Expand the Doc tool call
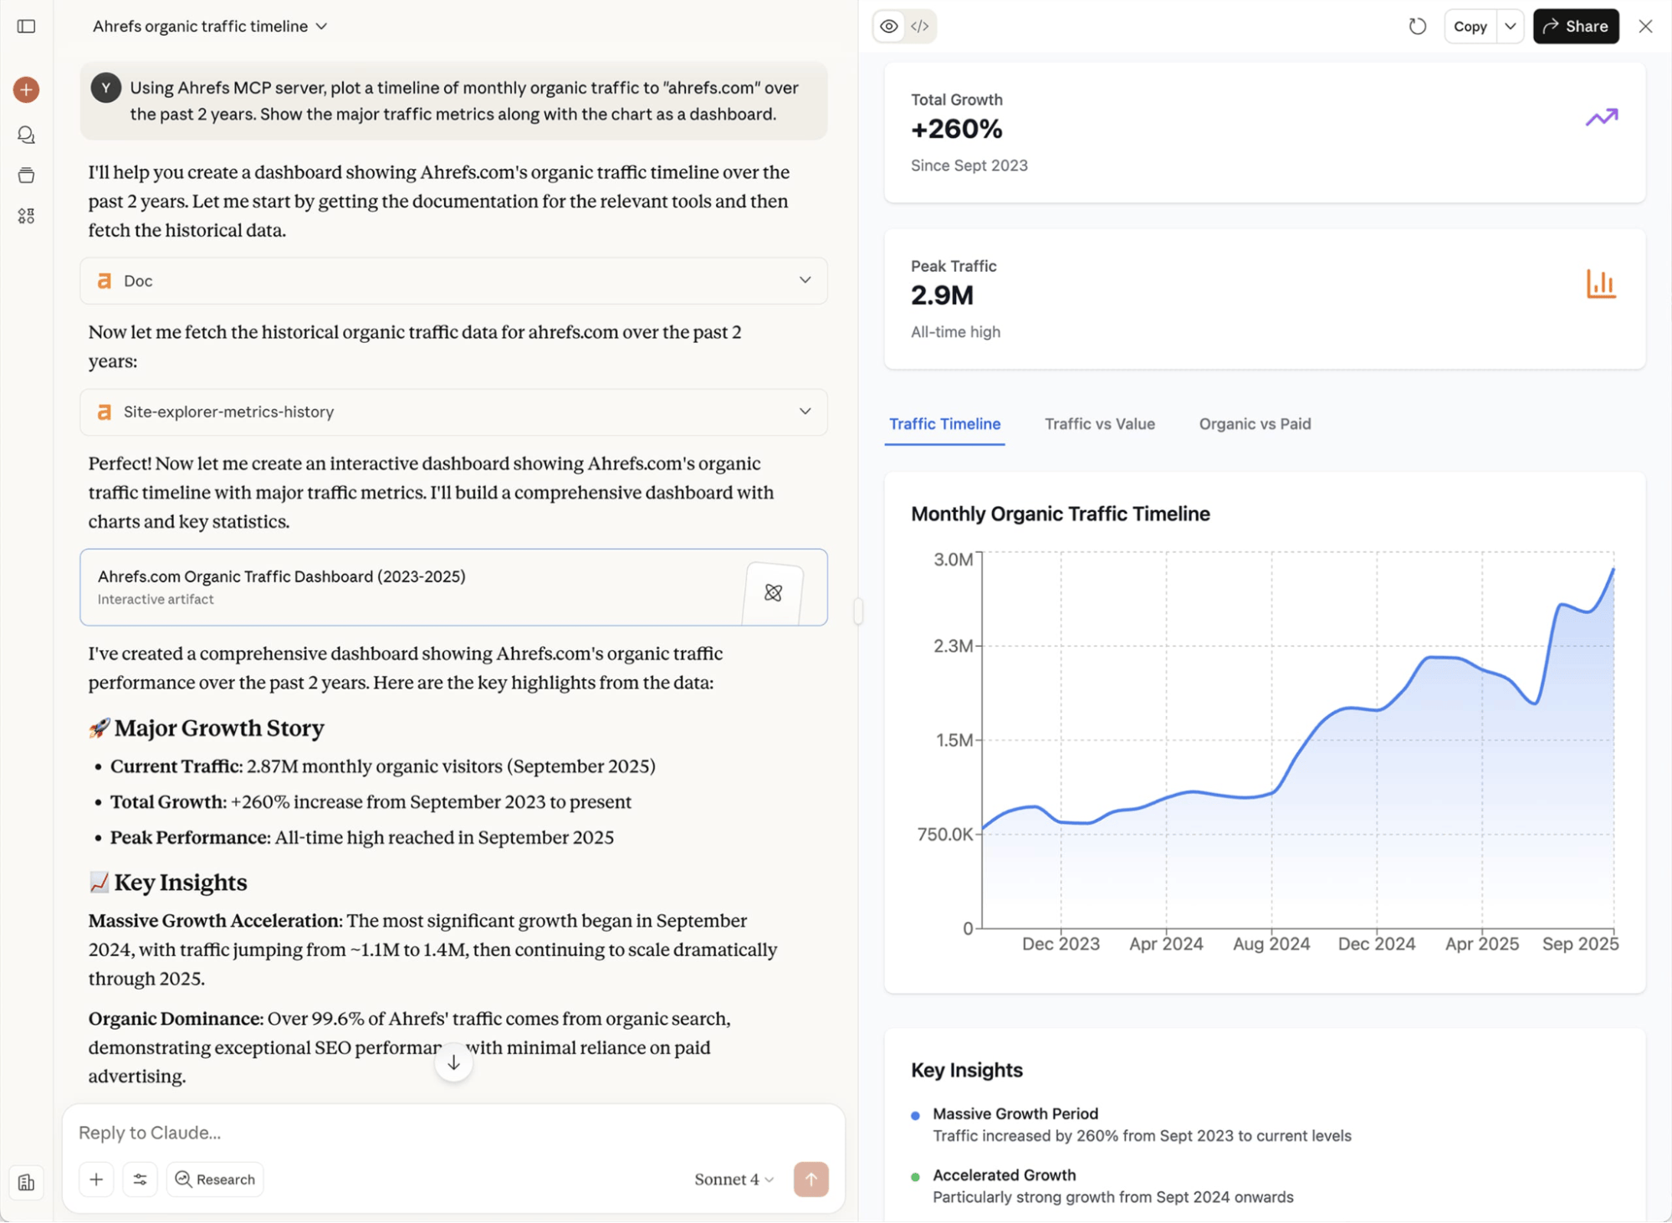 [x=453, y=280]
